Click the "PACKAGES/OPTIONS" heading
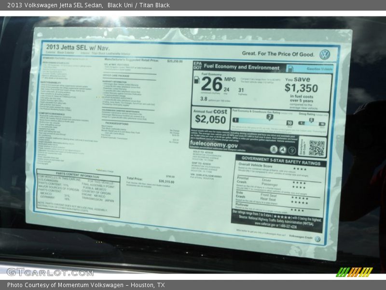 (x=117, y=123)
